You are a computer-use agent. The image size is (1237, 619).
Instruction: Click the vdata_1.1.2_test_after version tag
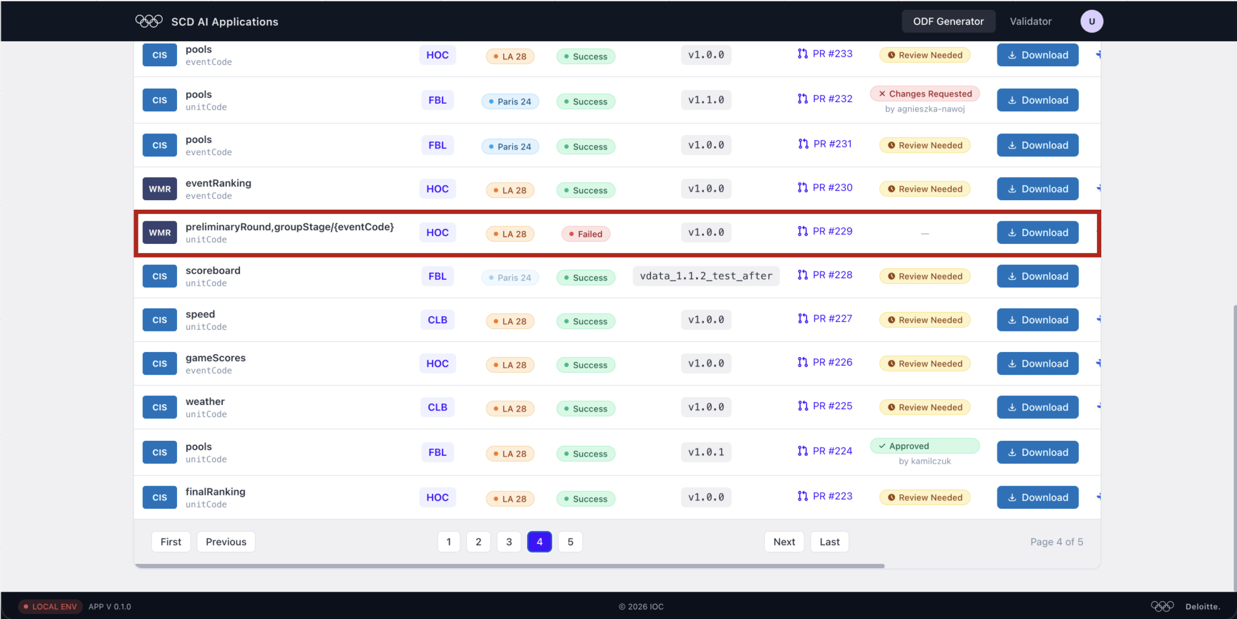[706, 276]
